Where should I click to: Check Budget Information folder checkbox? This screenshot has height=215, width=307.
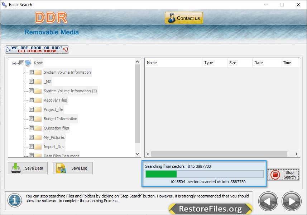pos(31,119)
